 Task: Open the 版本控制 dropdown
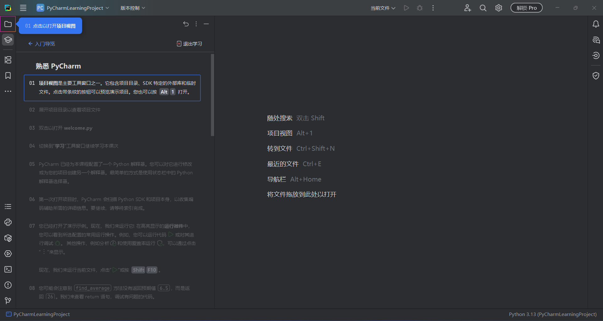click(132, 8)
